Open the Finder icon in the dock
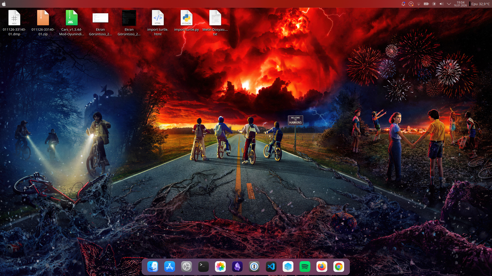This screenshot has height=276, width=492. 153,267
